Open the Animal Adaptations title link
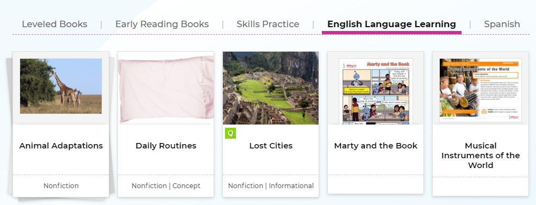Viewport: 536px width, 205px height. 61,146
